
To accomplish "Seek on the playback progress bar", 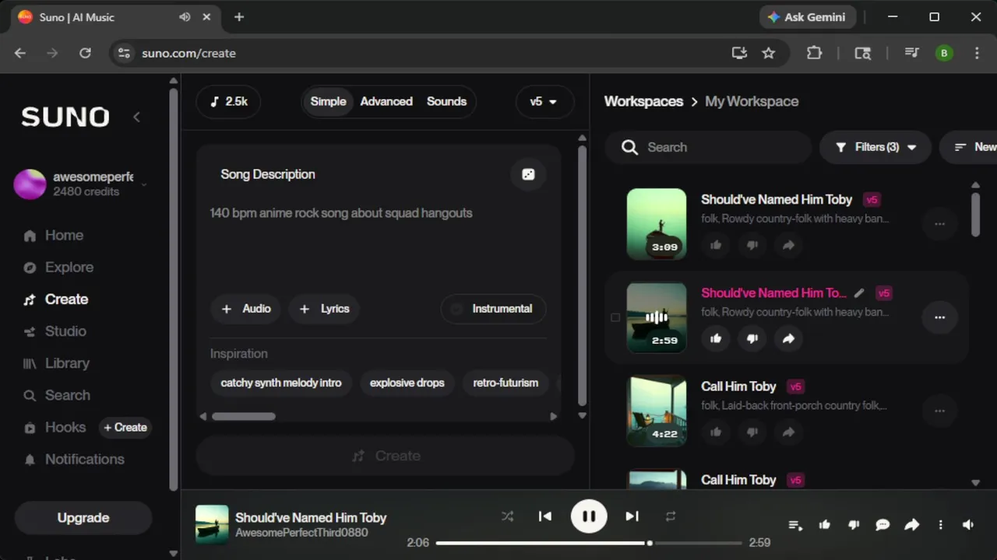I will 589,543.
